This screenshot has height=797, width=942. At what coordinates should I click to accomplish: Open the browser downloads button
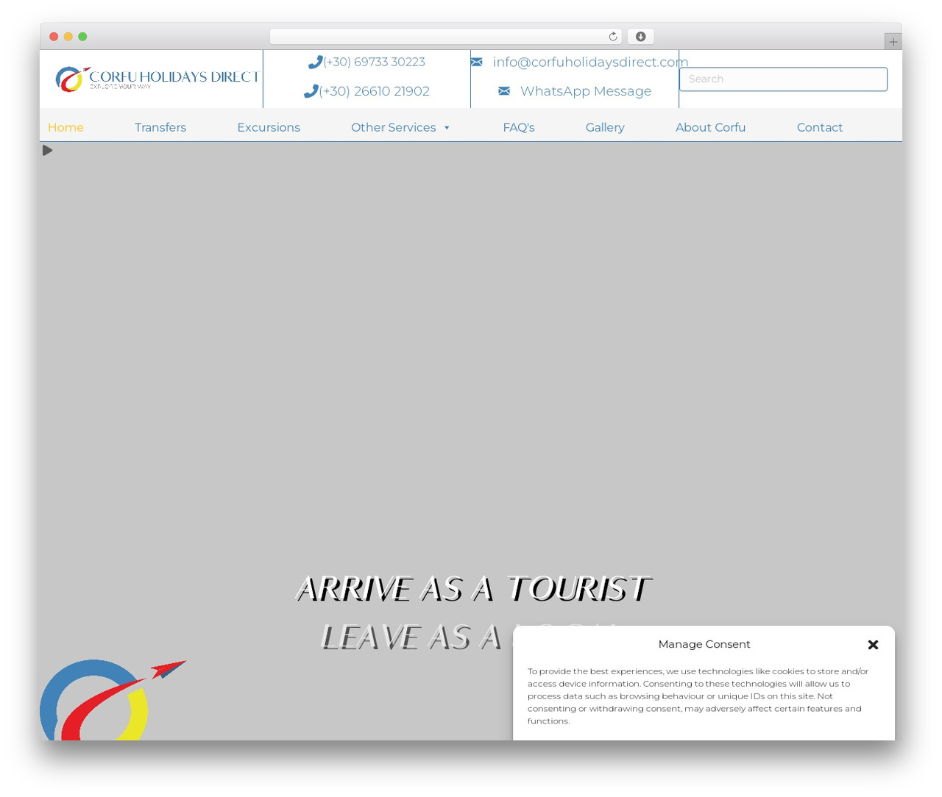click(640, 37)
